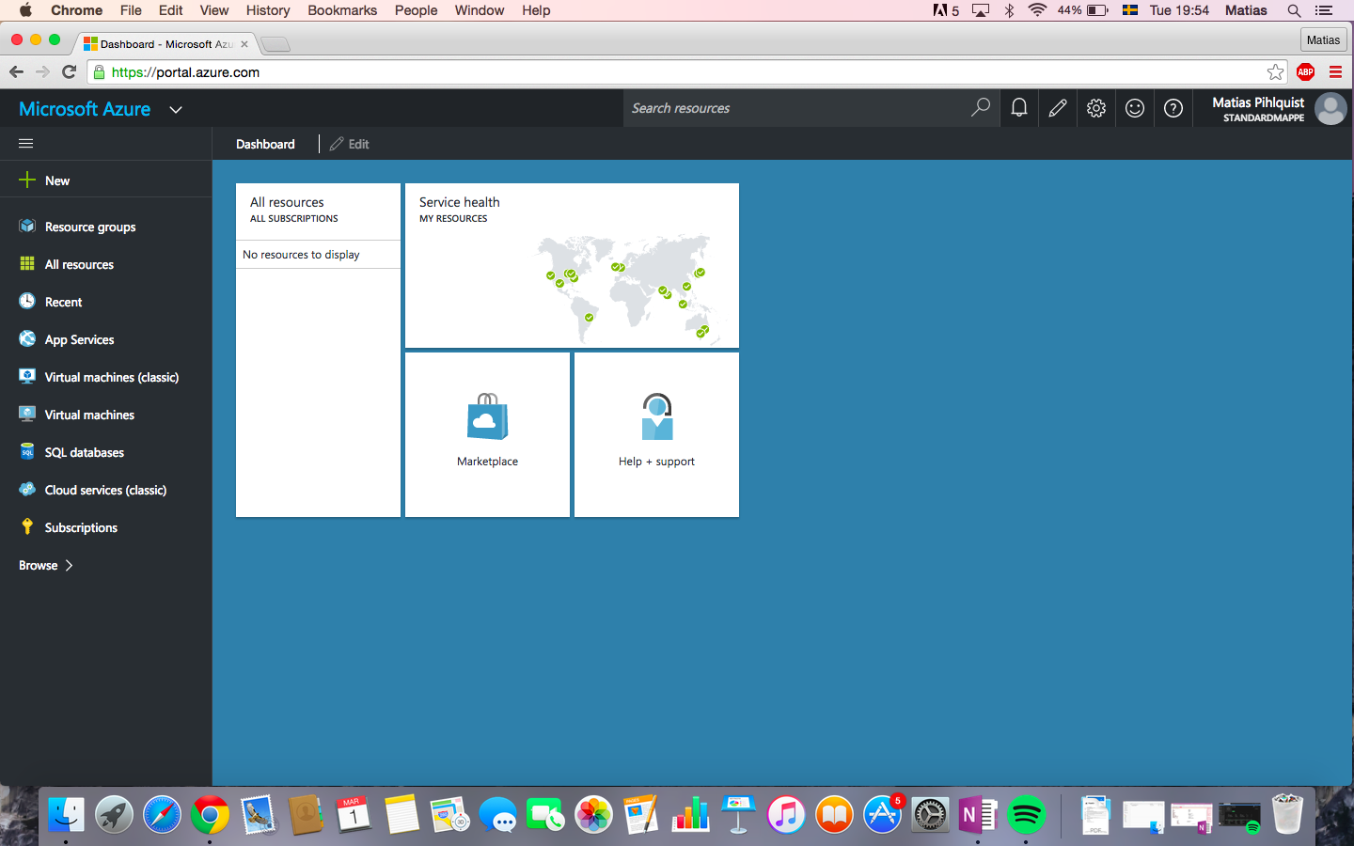Viewport: 1354px width, 846px height.
Task: Expand the Microsoft Azure dropdown chevron
Action: click(176, 110)
